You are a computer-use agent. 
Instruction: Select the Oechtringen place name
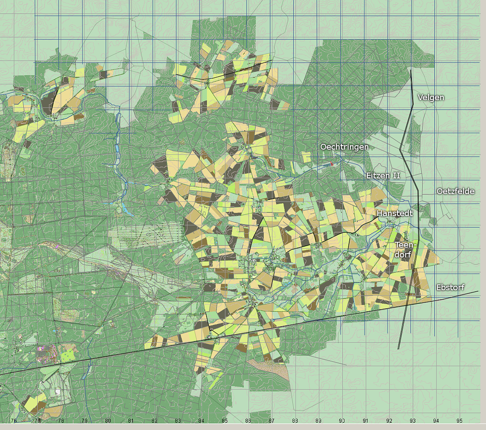(x=344, y=147)
